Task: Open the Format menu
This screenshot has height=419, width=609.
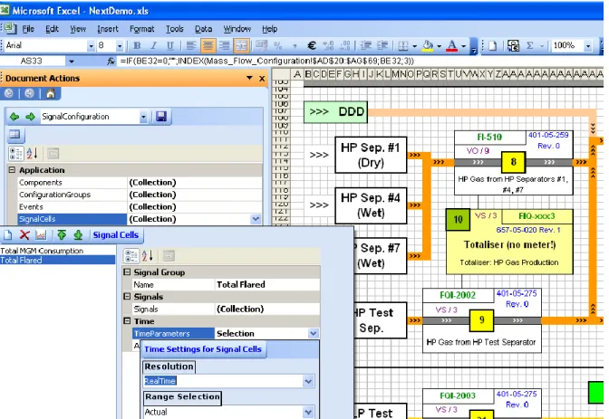Action: click(141, 29)
